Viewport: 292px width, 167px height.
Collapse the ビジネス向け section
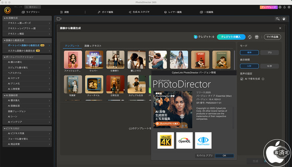pos(5,128)
